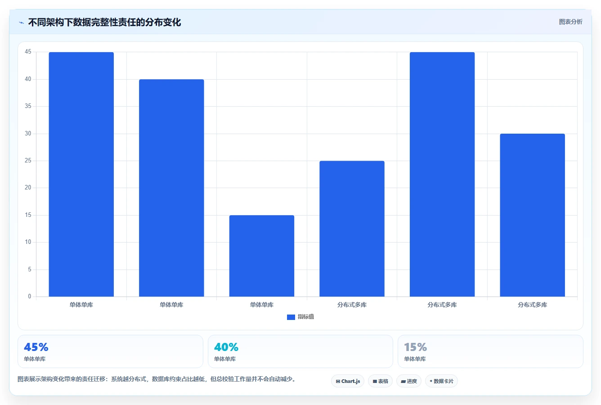601x405 pixels.
Task: Click the description text starting 图表展示架构变化
Action: (x=157, y=379)
